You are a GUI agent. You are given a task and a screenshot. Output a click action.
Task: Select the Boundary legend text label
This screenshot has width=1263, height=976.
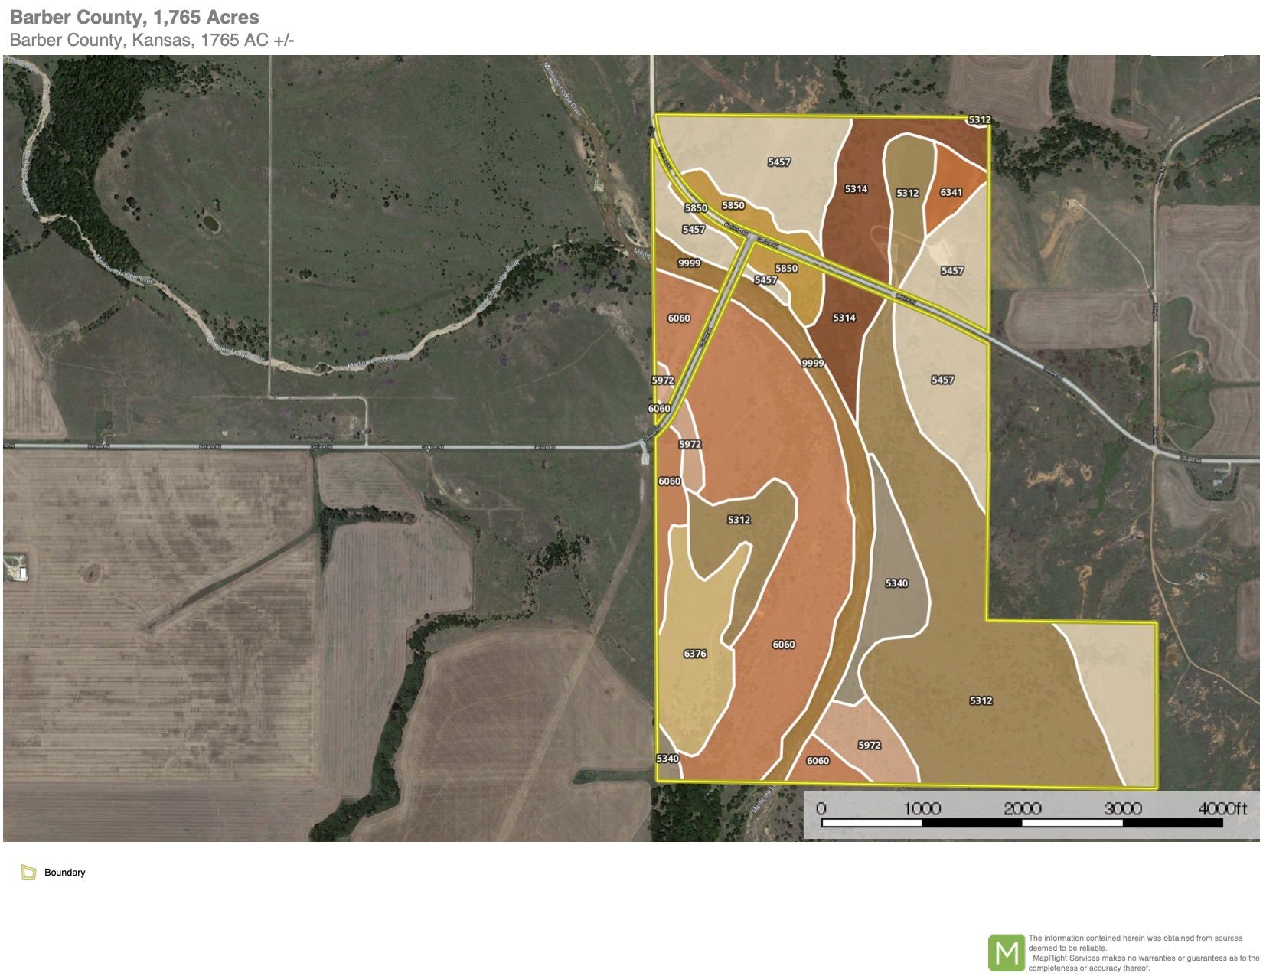(65, 873)
